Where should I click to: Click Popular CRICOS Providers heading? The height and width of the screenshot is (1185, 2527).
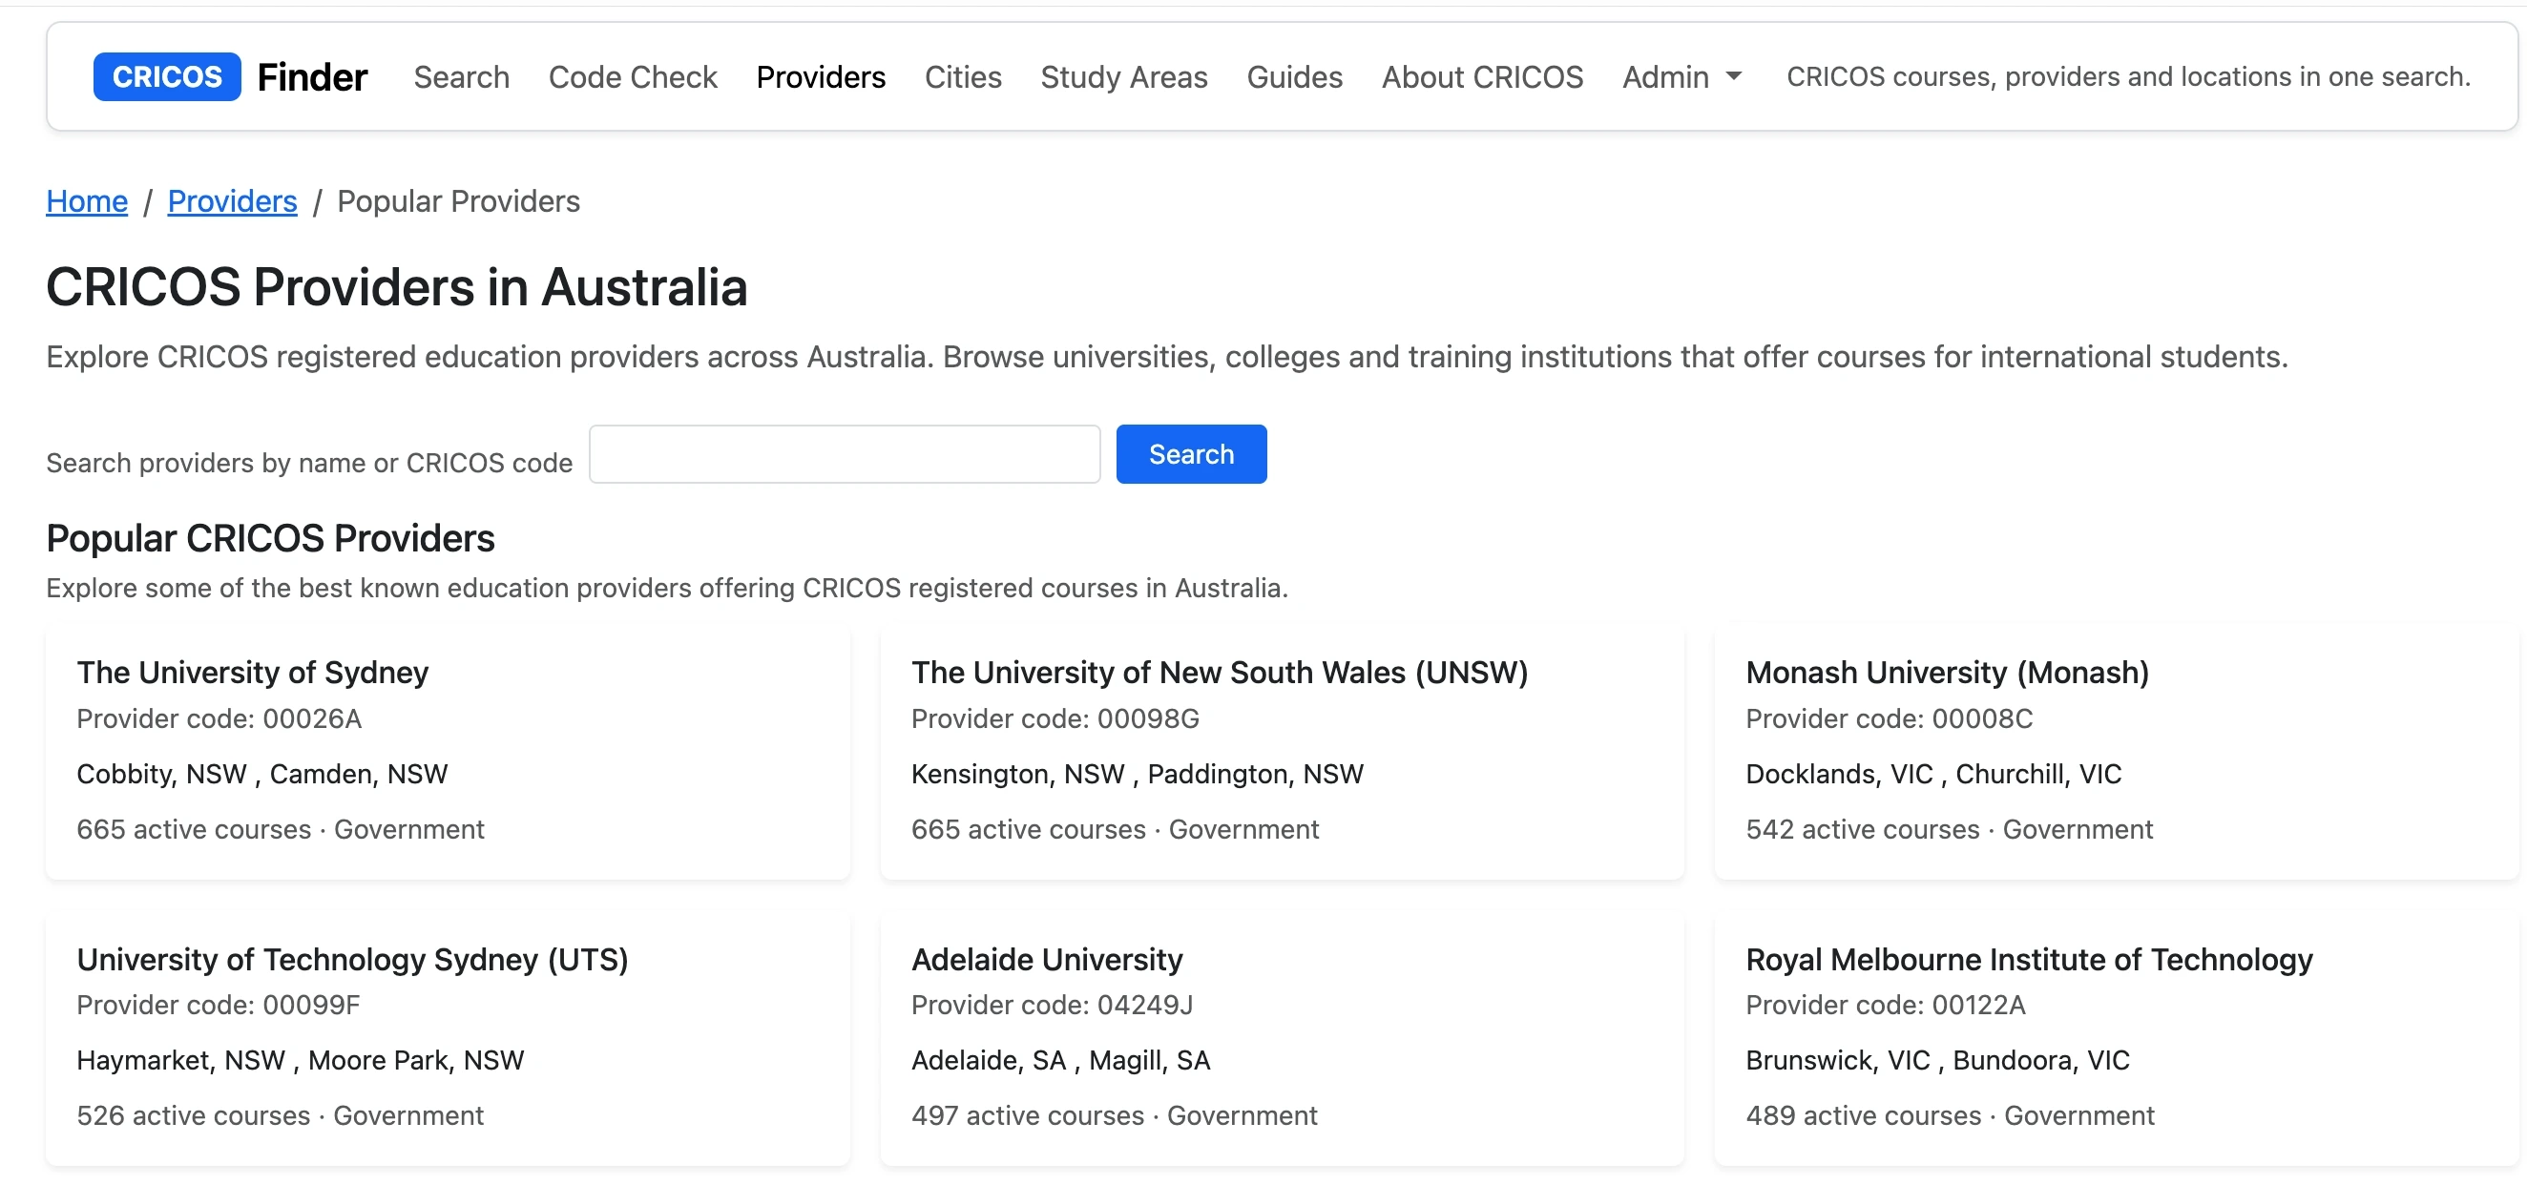tap(271, 538)
